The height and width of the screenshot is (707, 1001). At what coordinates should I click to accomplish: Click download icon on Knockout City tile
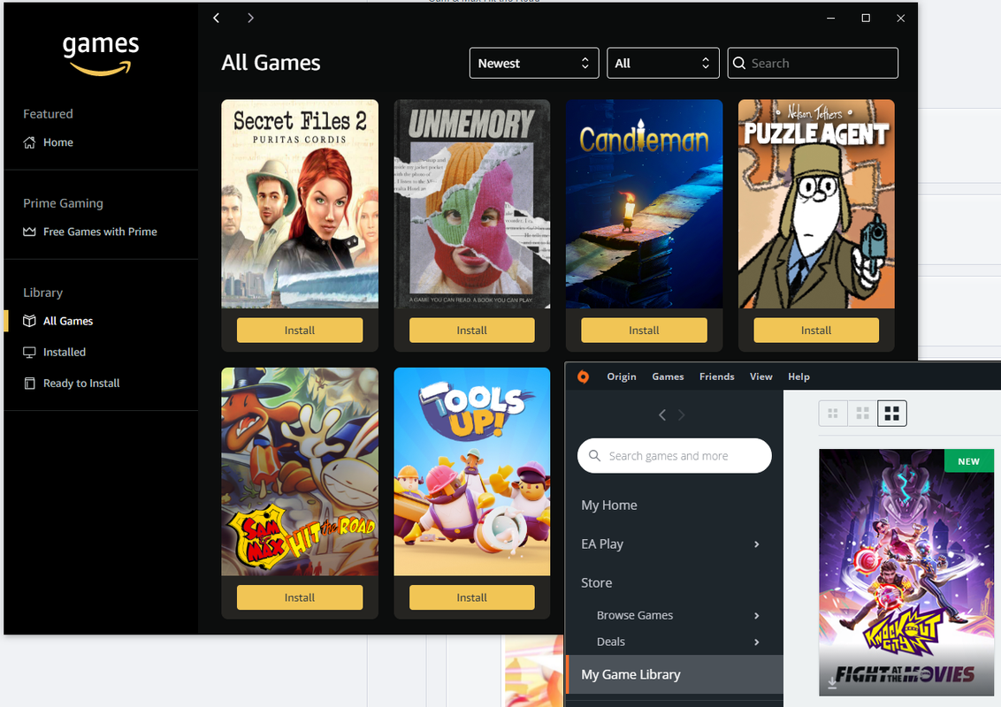(832, 683)
